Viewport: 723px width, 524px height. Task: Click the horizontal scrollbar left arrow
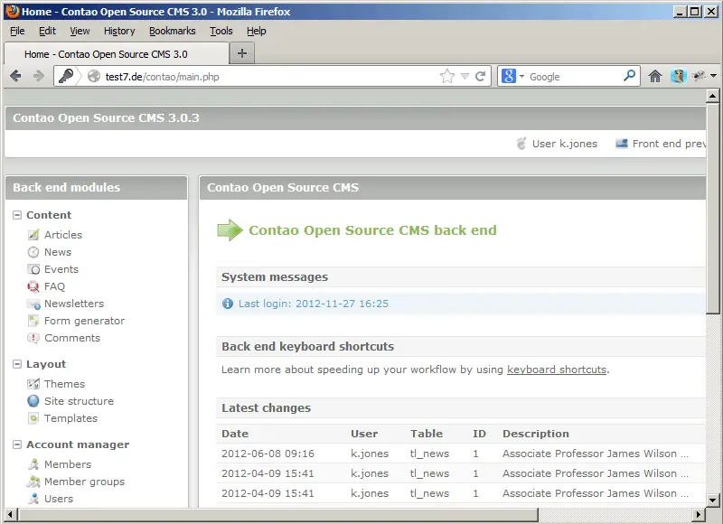[x=11, y=514]
